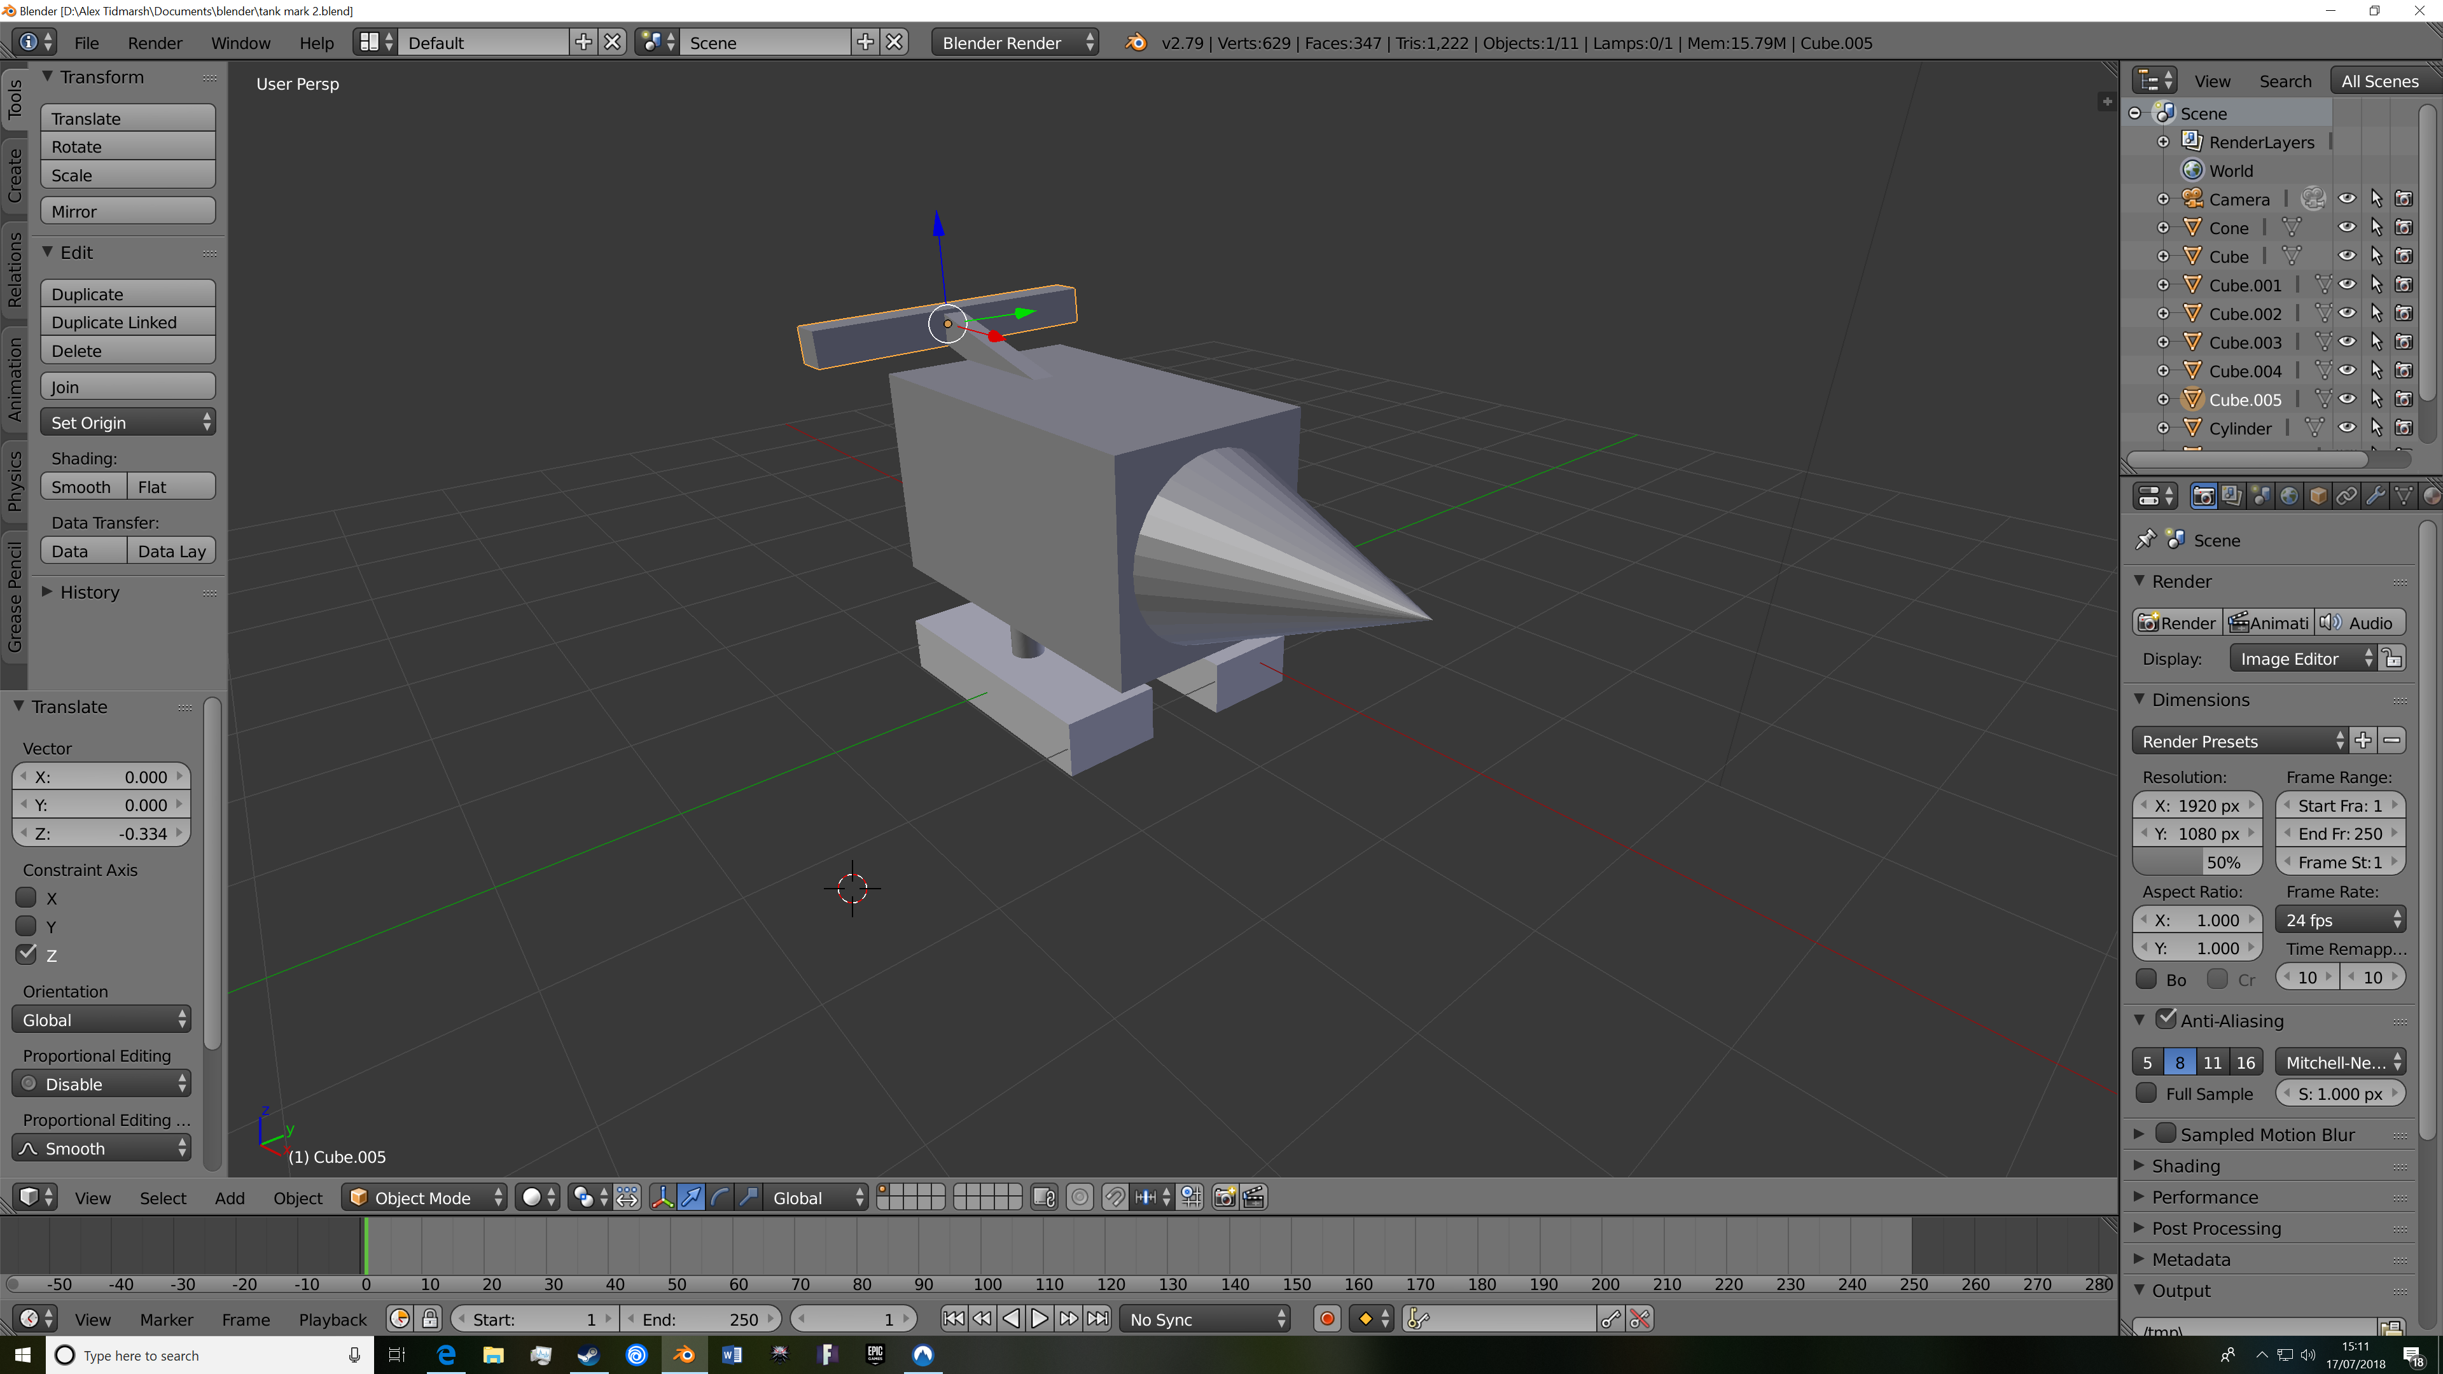Image resolution: width=2443 pixels, height=1374 pixels.
Task: Click the Join button
Action: point(128,386)
